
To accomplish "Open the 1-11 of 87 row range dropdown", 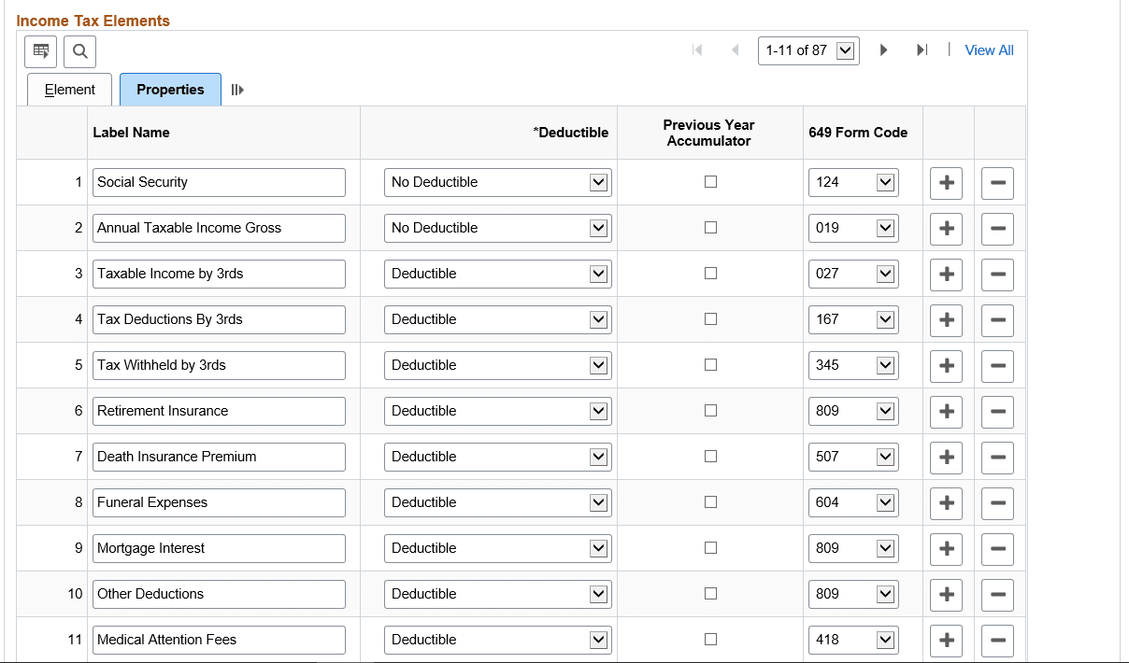I will pos(808,49).
